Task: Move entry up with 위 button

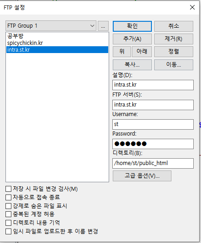Action: (122, 52)
